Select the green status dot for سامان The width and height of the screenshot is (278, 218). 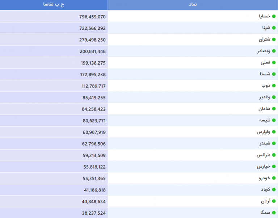[x=274, y=109]
